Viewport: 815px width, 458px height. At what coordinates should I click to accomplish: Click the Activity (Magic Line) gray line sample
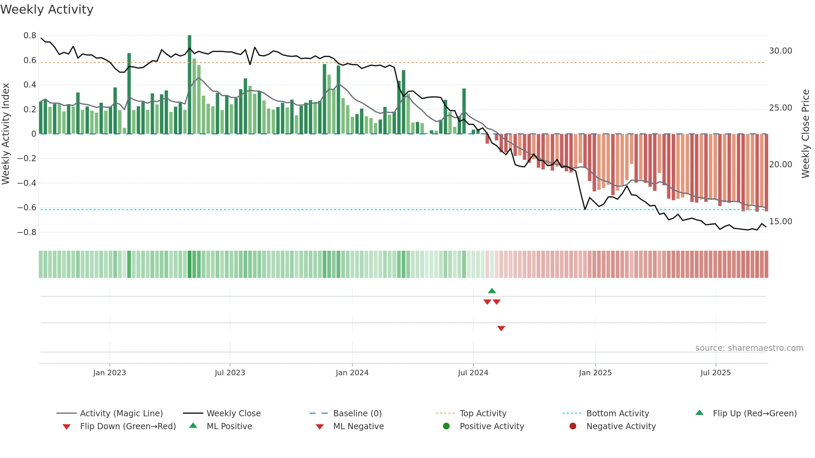point(66,413)
